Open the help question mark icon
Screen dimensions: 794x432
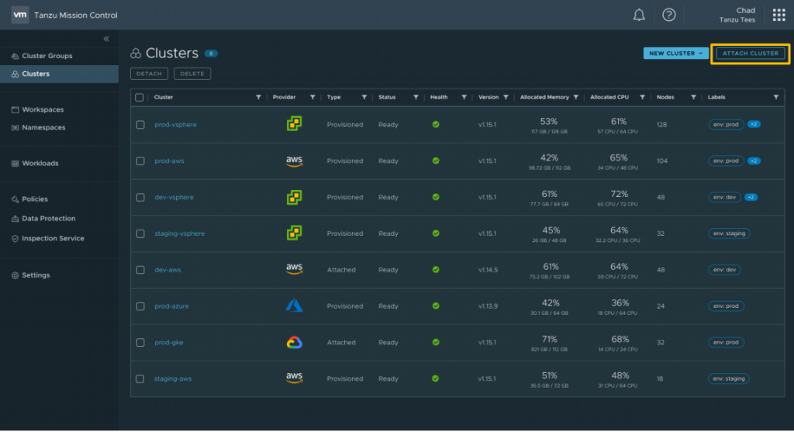click(669, 15)
